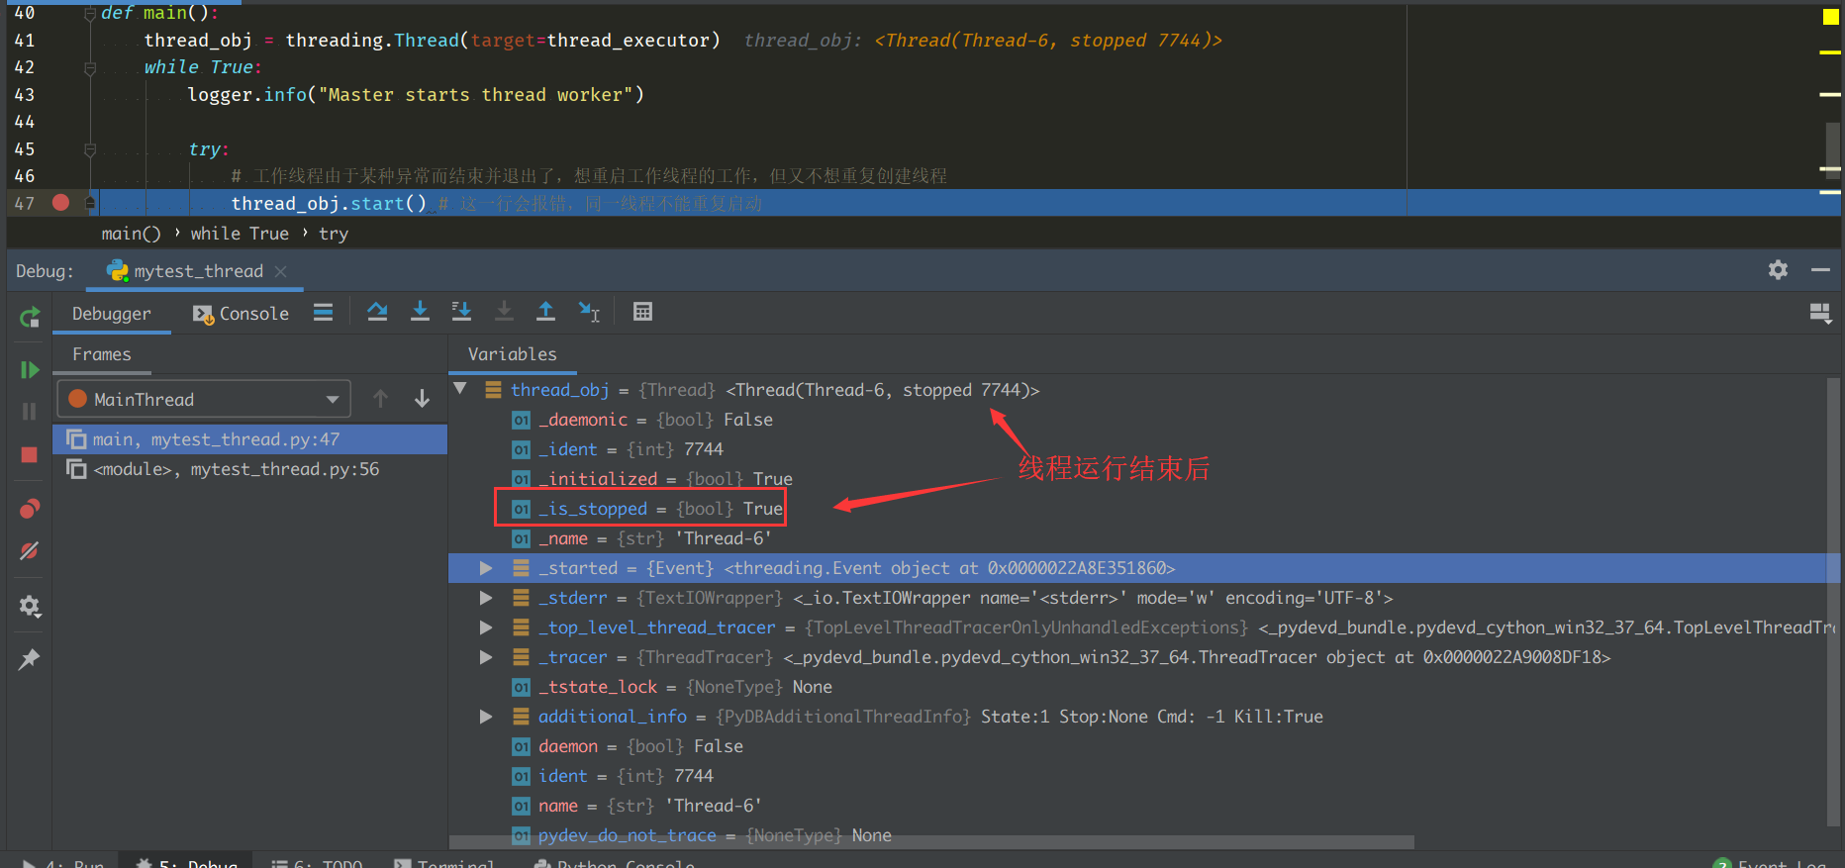
Task: Toggle breakpoint on line 47
Action: click(x=60, y=203)
